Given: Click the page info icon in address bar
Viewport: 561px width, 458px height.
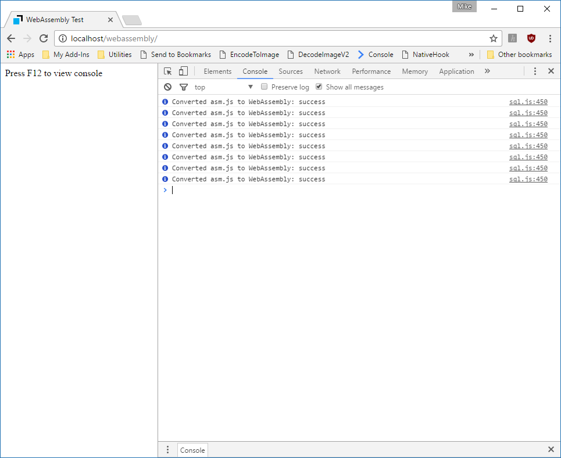Looking at the screenshot, I should [x=62, y=38].
